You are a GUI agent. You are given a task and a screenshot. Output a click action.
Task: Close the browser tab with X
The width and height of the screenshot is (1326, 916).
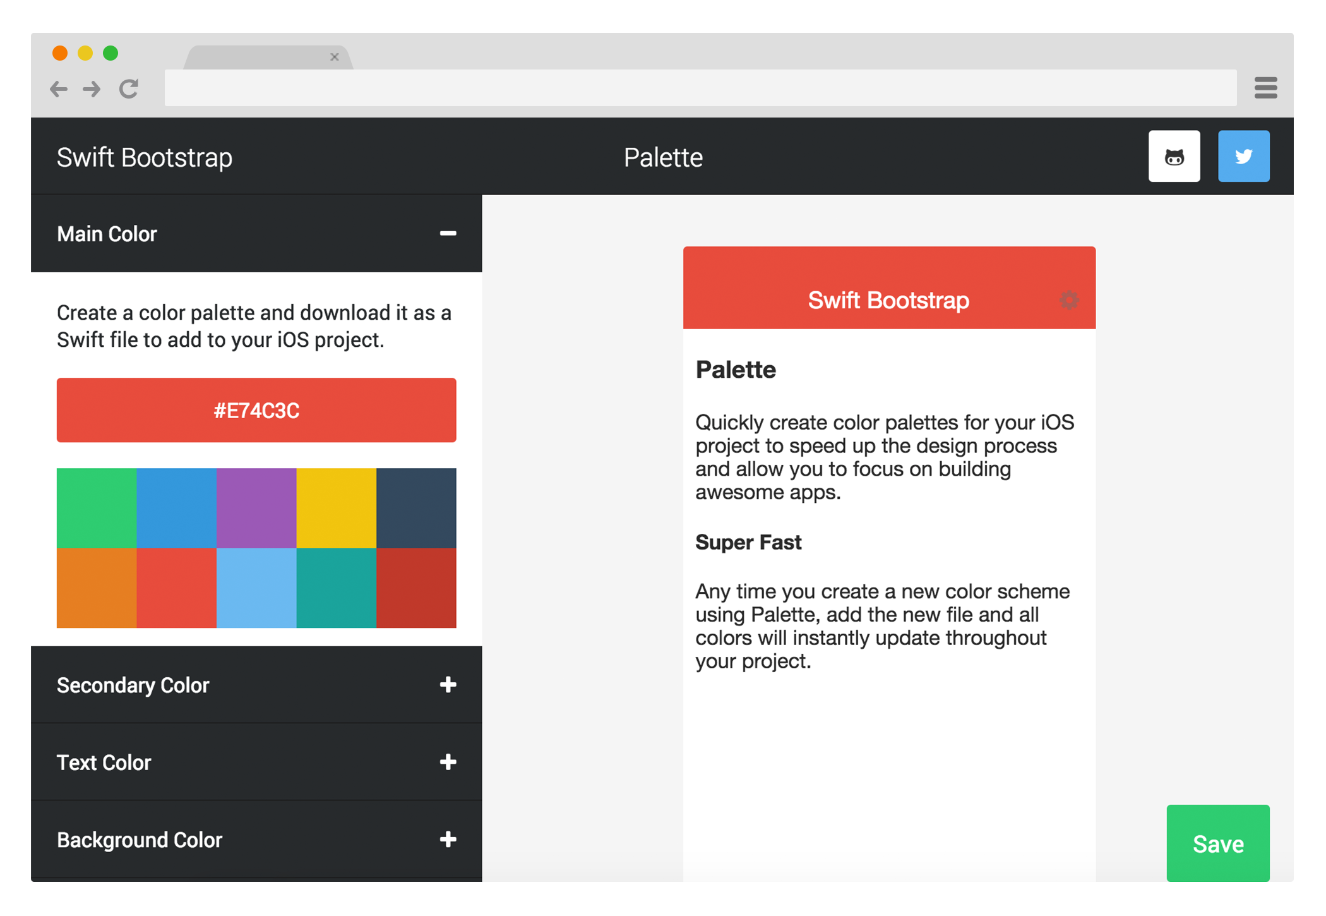click(x=335, y=57)
